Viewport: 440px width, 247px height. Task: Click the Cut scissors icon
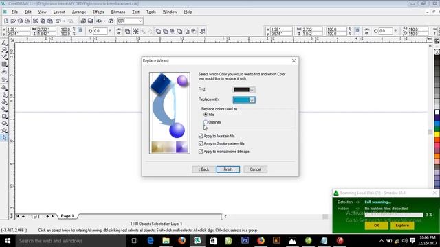(35, 21)
